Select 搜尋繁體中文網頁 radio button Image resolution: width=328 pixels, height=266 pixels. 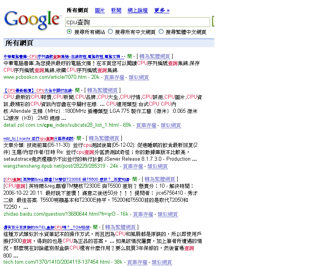(161, 32)
